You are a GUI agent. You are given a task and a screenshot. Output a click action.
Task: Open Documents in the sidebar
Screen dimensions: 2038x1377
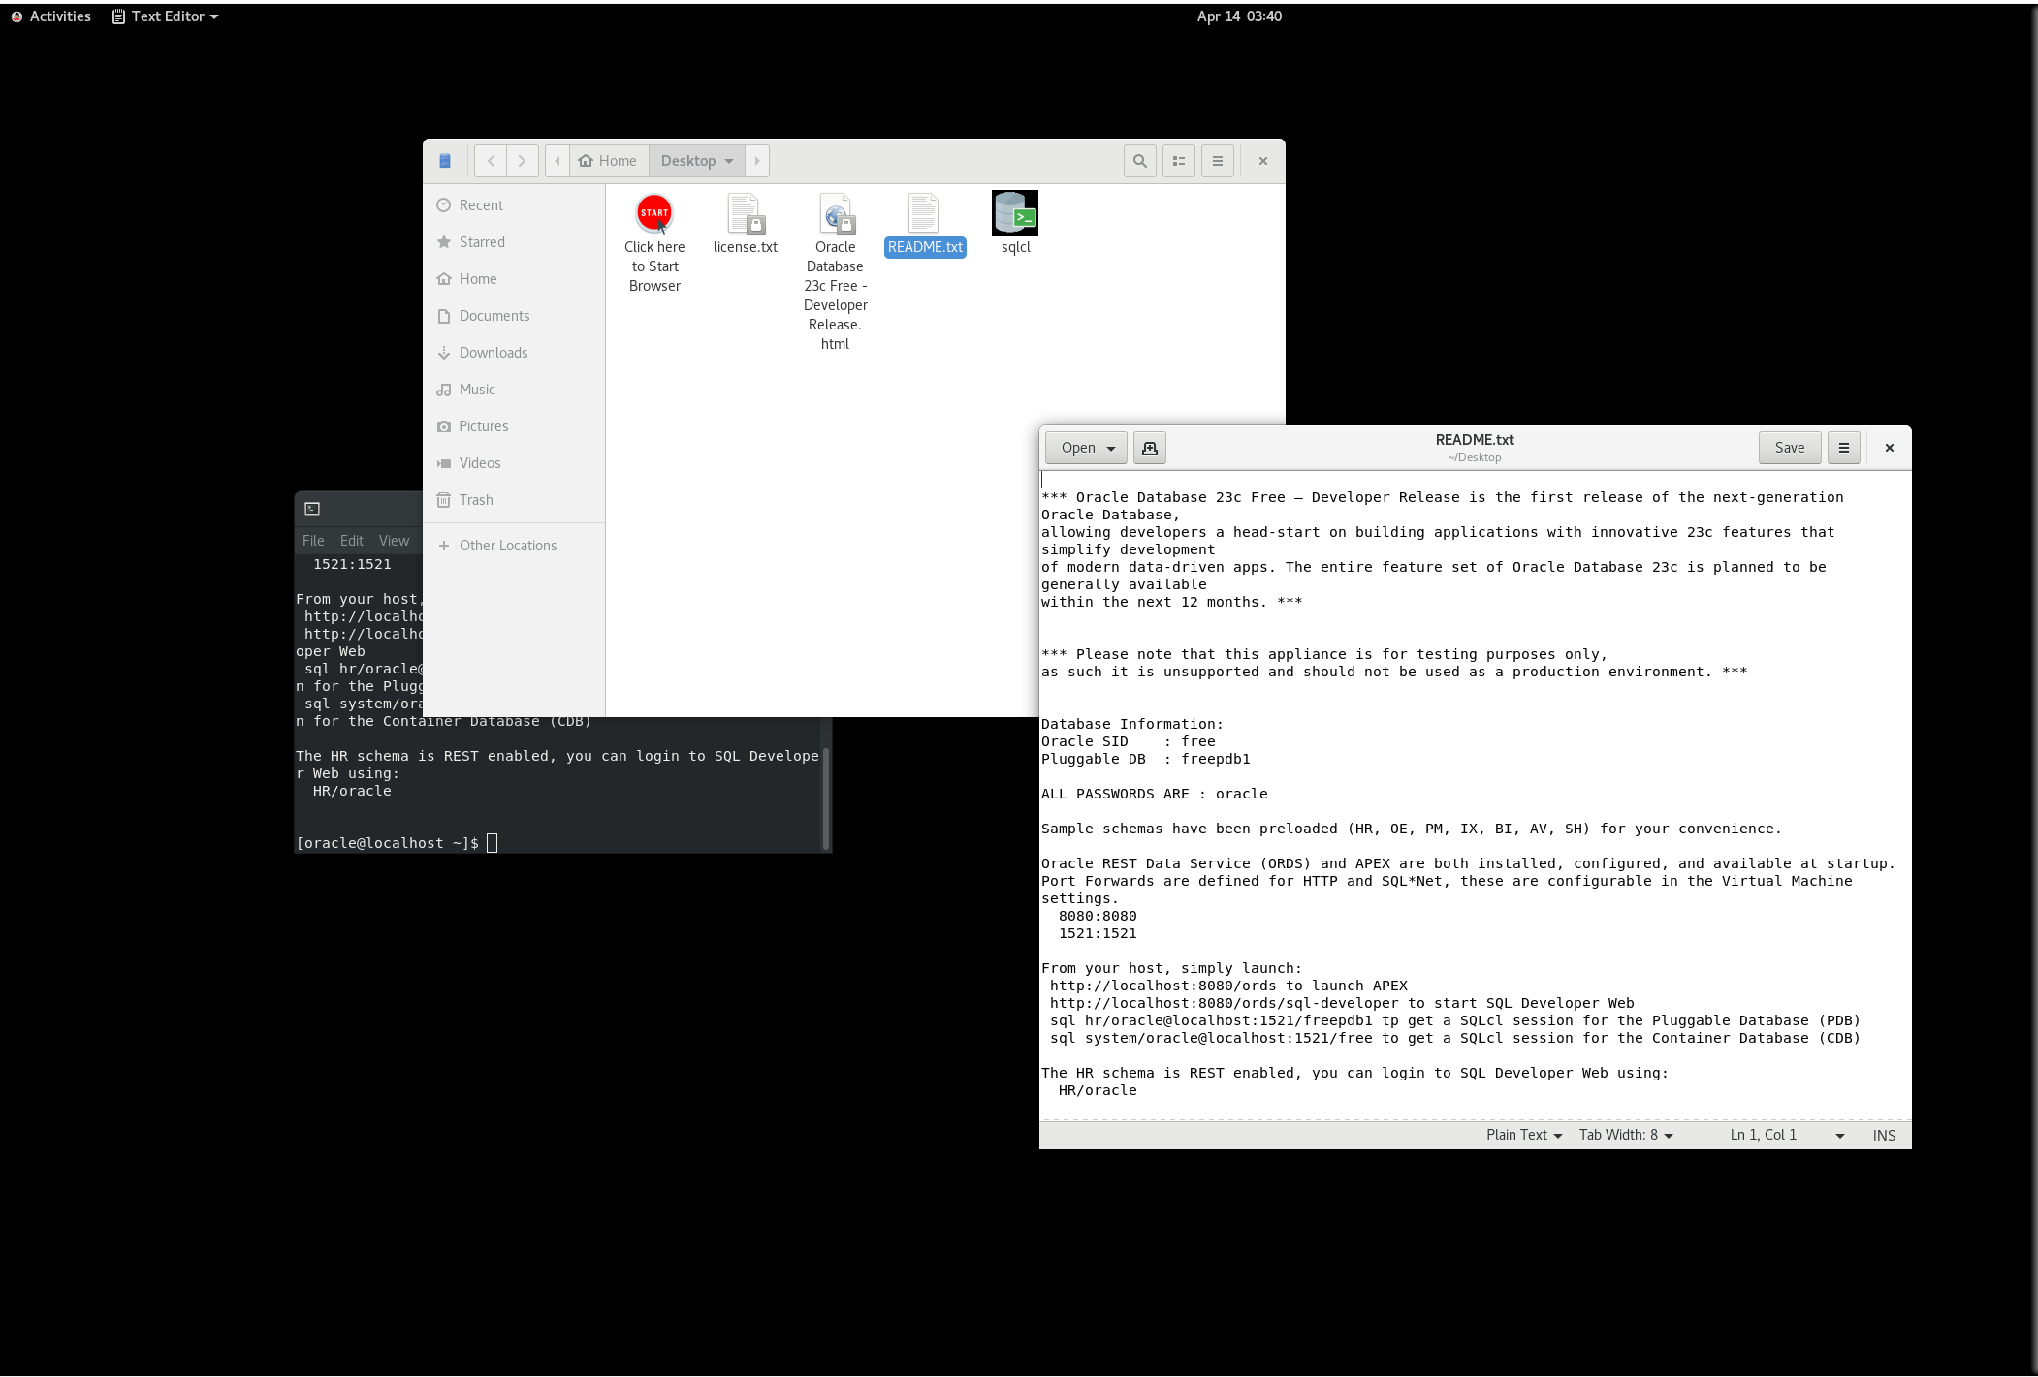[514, 316]
